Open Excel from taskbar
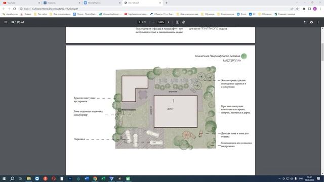 pos(103,178)
